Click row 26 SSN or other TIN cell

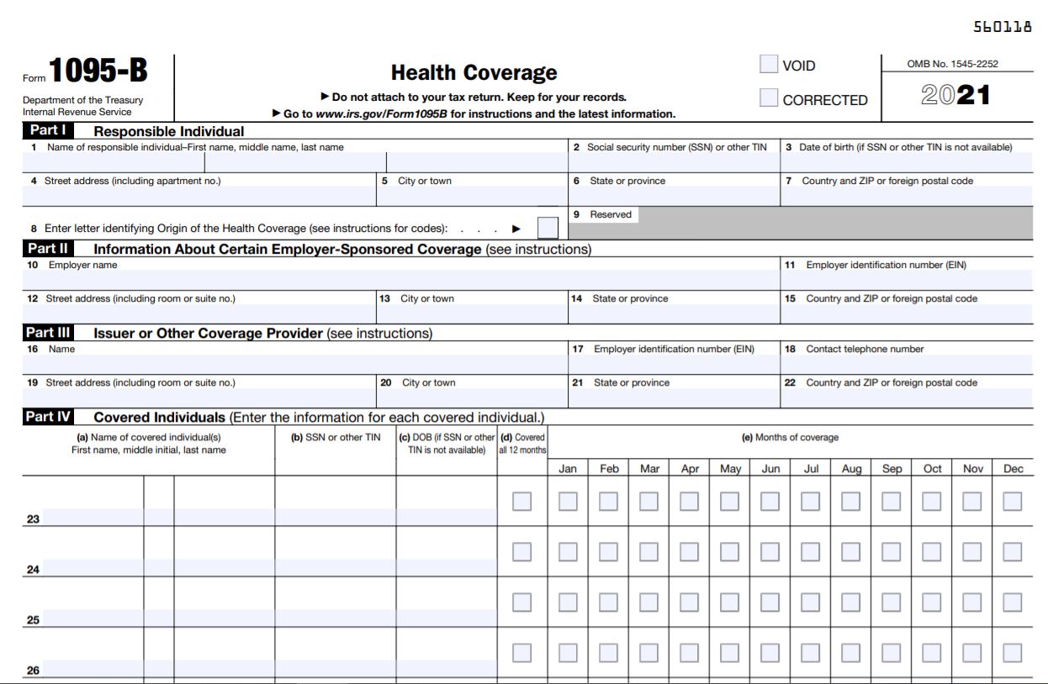336,668
